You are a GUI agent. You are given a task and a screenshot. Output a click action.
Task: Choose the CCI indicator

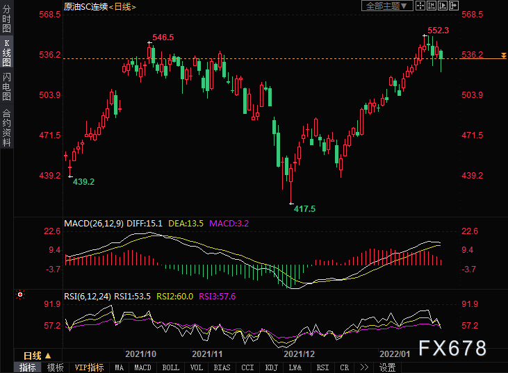pyautogui.click(x=247, y=367)
